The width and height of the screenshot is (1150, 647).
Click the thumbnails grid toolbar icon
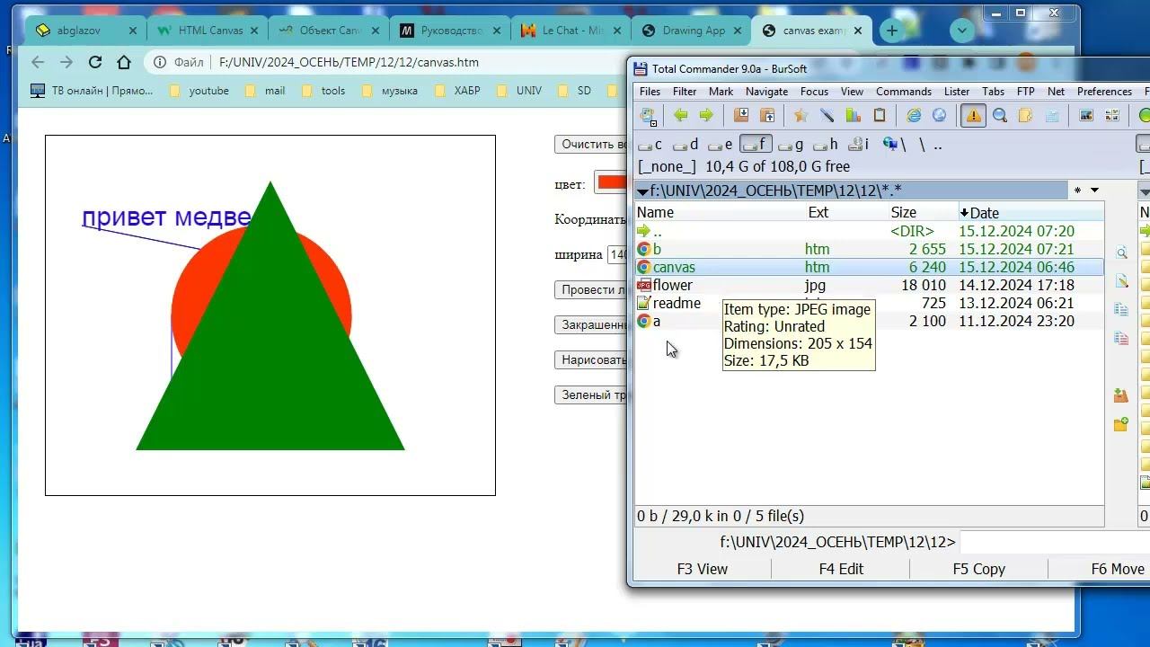(x=1111, y=115)
